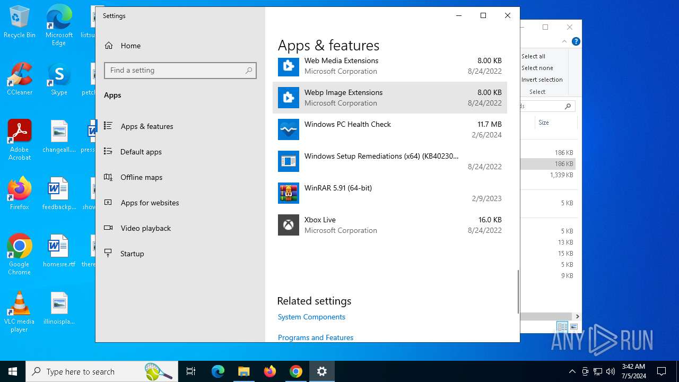
Task: Open the help icon in the Explorer window
Action: 576,41
